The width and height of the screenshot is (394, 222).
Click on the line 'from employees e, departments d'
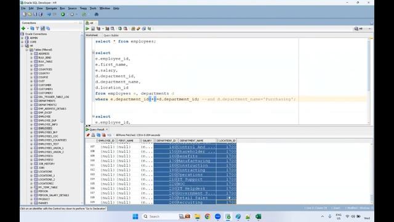(x=135, y=93)
